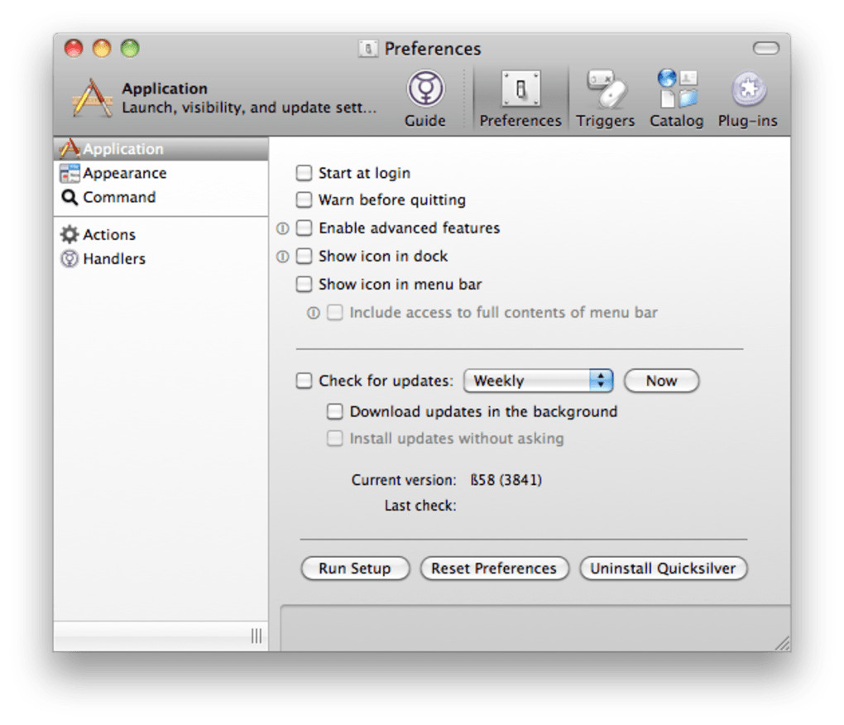Viewport: 844px width, 725px height.
Task: Enable Start at login
Action: pyautogui.click(x=305, y=173)
